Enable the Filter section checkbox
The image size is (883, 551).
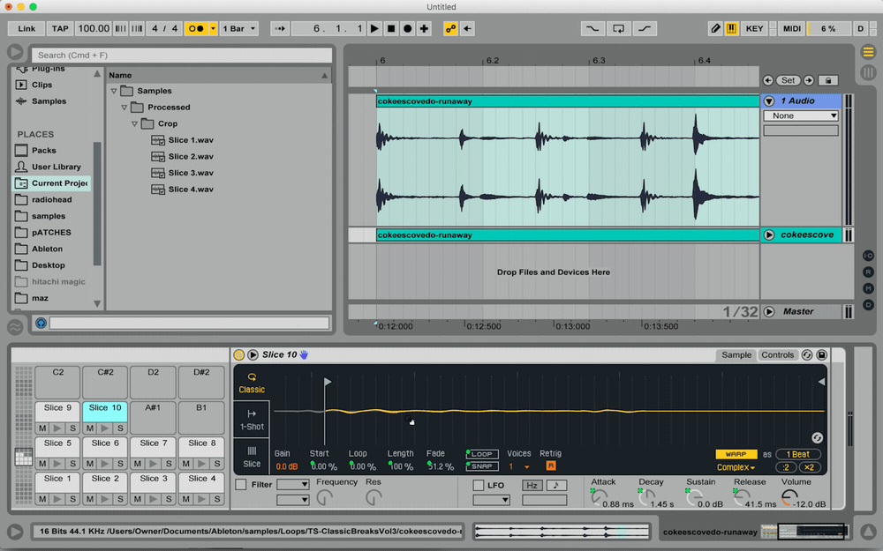click(239, 484)
